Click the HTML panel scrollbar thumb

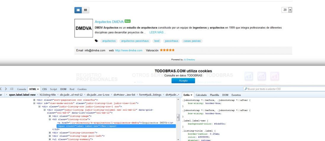pos(178,117)
